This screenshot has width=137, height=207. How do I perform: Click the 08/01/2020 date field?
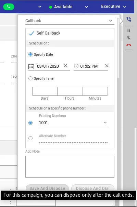pyautogui.click(x=48, y=66)
